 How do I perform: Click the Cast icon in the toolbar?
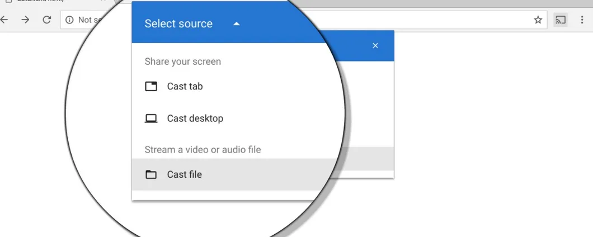click(560, 20)
